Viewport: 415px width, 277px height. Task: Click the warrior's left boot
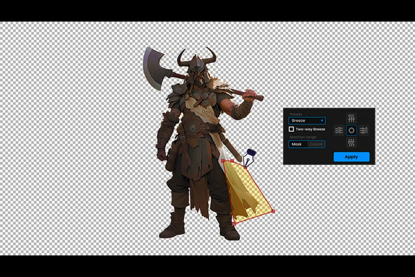[173, 225]
